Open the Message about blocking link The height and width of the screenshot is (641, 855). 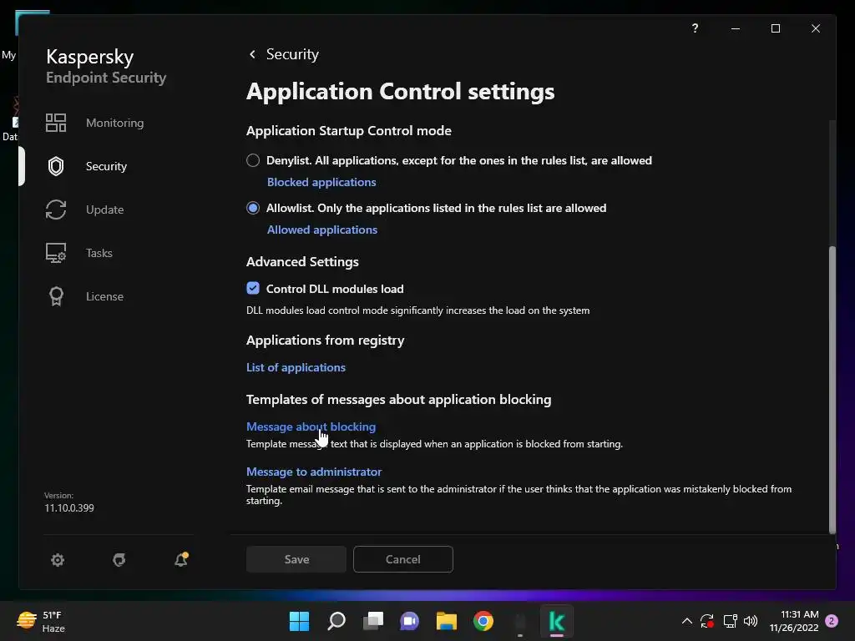(x=311, y=426)
